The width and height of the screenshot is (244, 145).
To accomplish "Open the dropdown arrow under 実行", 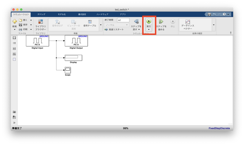I will tap(149, 30).
